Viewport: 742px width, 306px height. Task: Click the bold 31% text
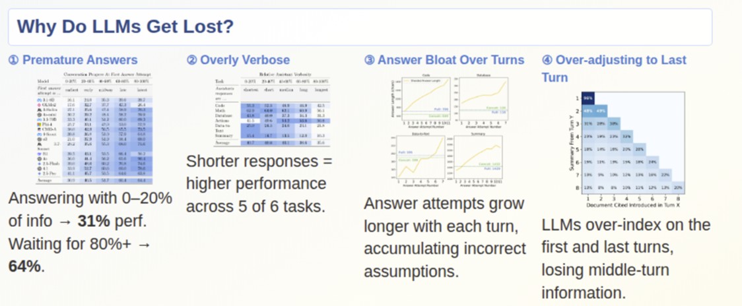click(x=94, y=221)
